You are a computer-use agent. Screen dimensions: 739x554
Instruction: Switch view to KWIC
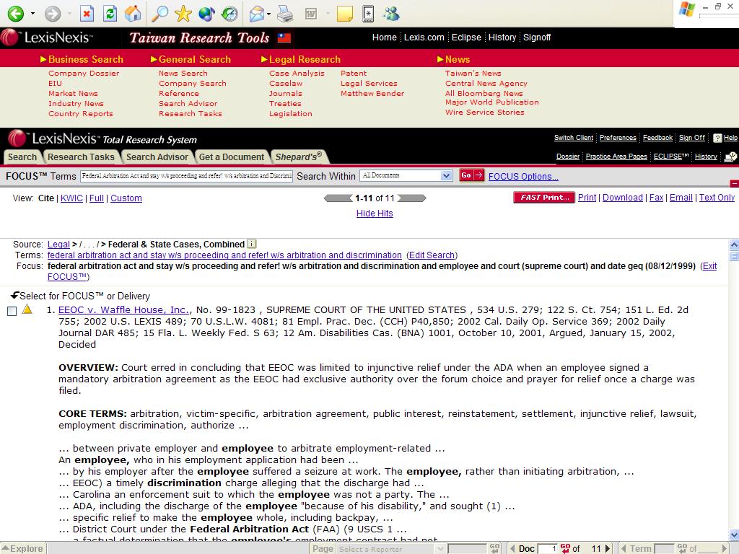(71, 198)
